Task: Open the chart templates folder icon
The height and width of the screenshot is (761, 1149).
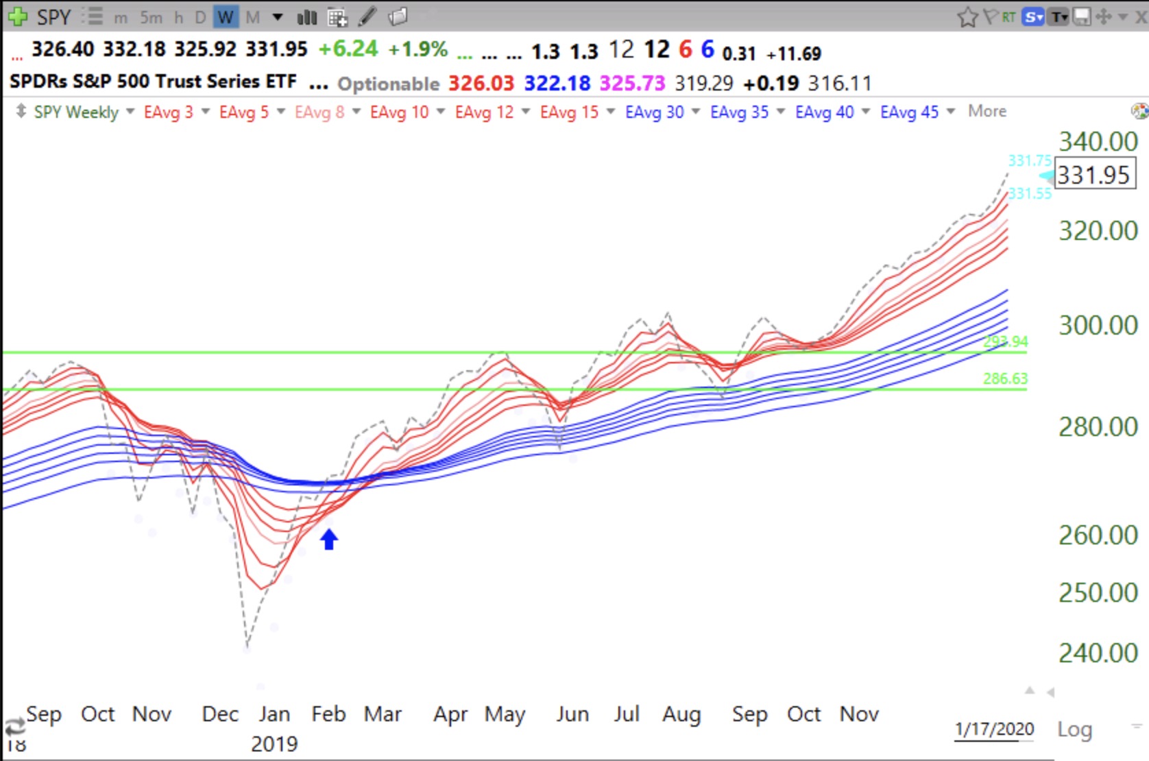Action: click(398, 16)
